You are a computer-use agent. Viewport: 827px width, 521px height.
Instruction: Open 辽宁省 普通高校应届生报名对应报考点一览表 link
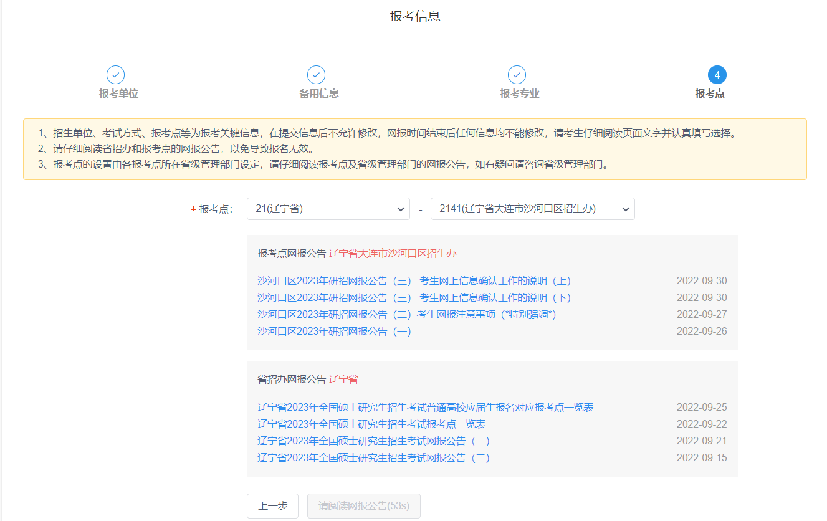coord(426,408)
